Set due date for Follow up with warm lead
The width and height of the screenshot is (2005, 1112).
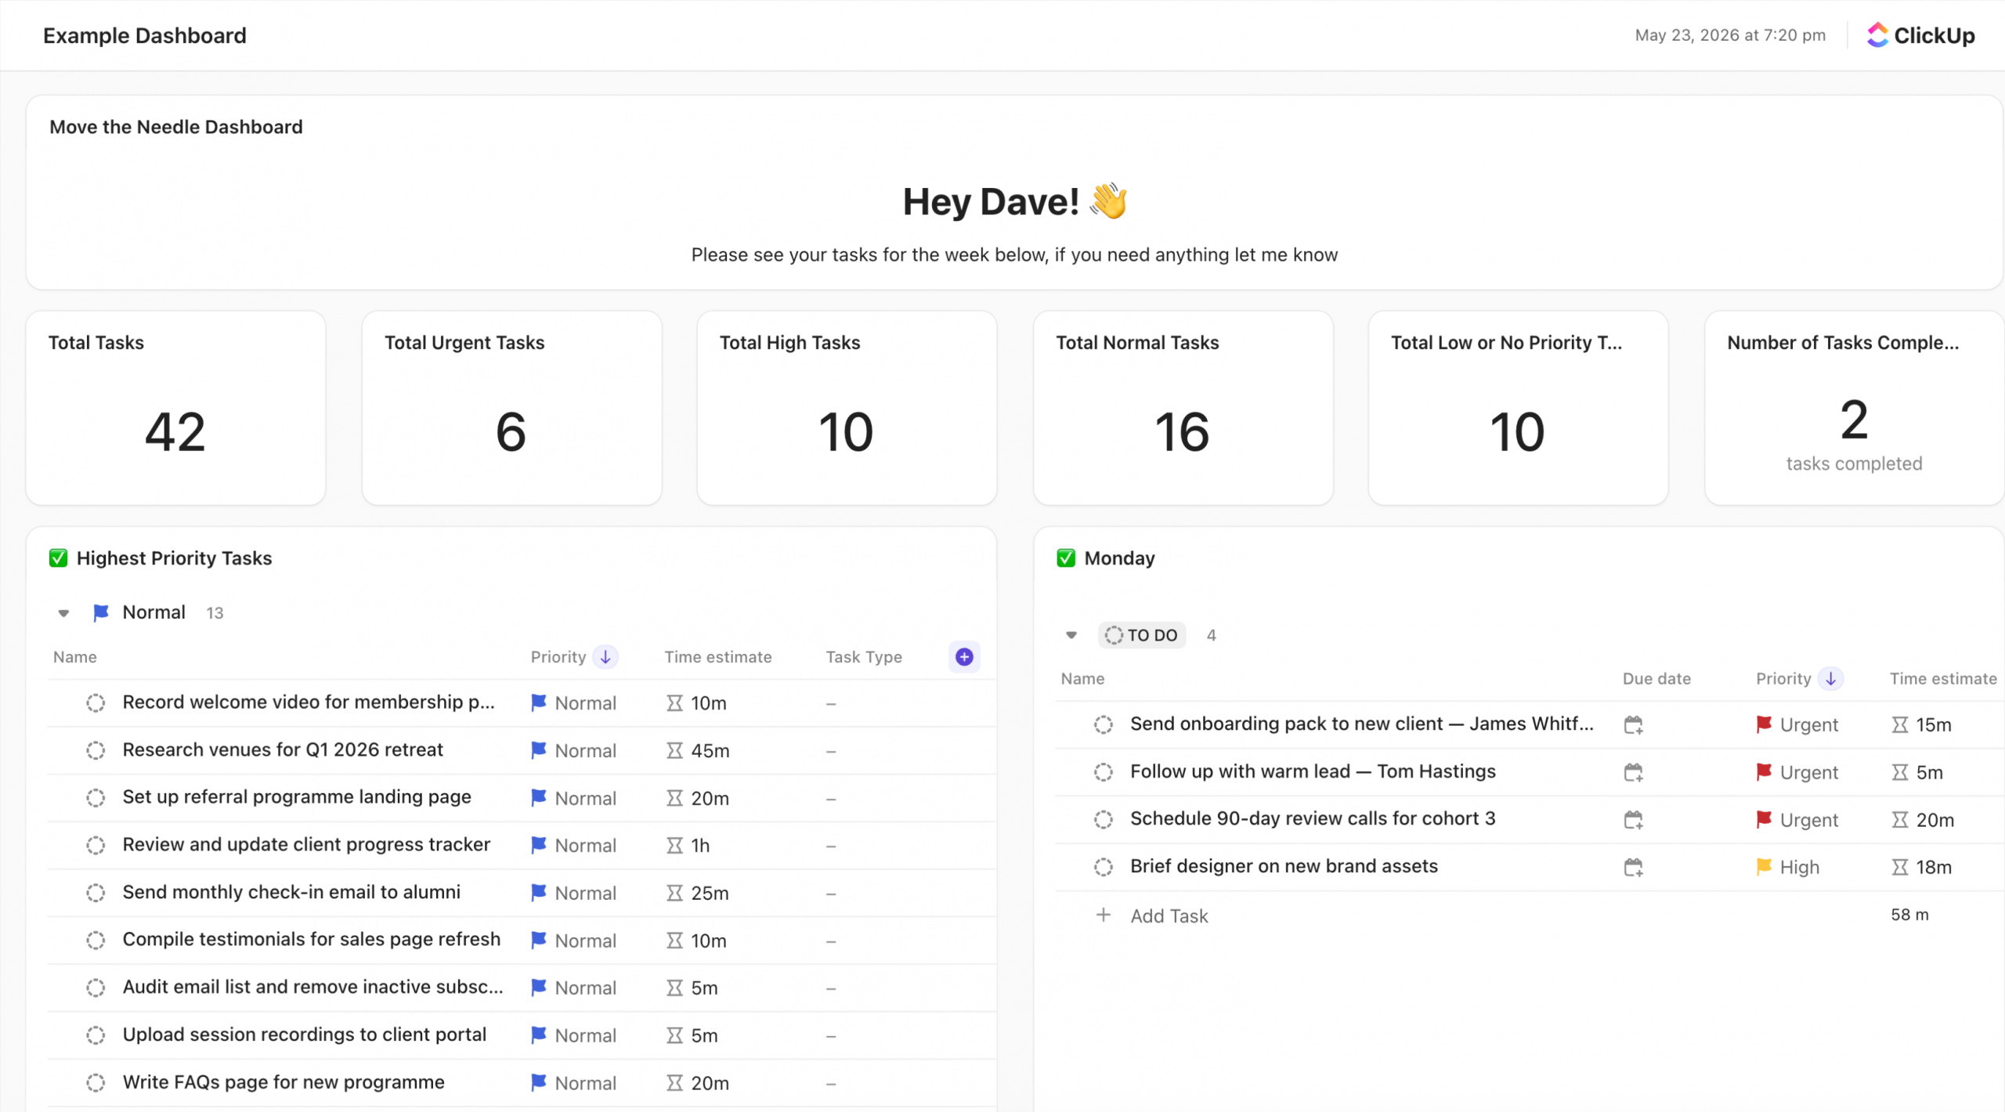1633,773
